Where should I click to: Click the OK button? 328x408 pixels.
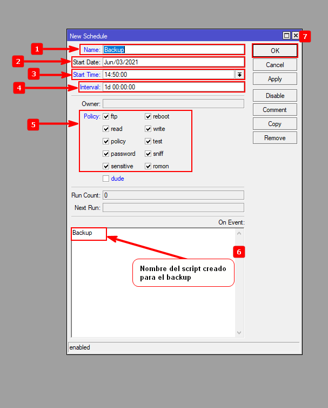[275, 50]
